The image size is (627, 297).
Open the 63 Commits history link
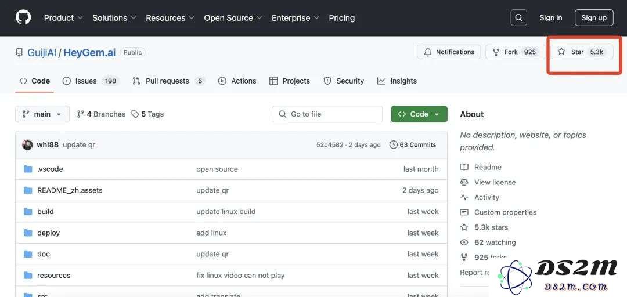[413, 144]
